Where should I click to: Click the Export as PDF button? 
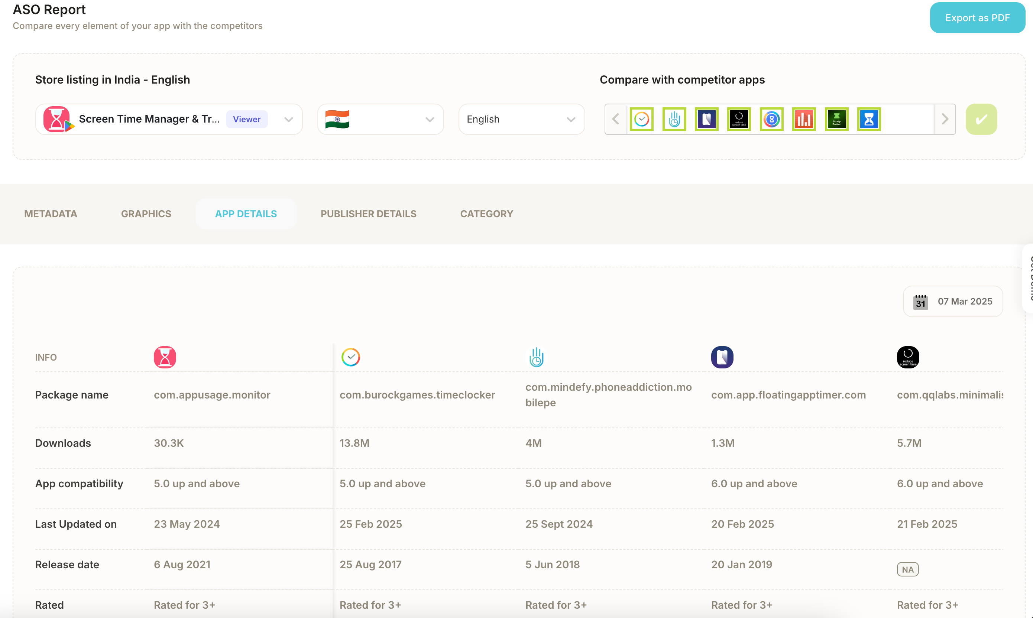(x=977, y=18)
